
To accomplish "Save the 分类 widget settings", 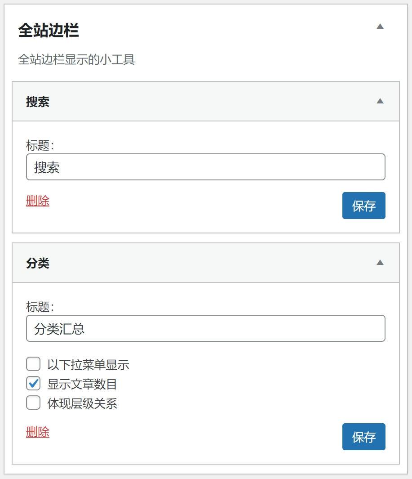I will click(x=364, y=437).
